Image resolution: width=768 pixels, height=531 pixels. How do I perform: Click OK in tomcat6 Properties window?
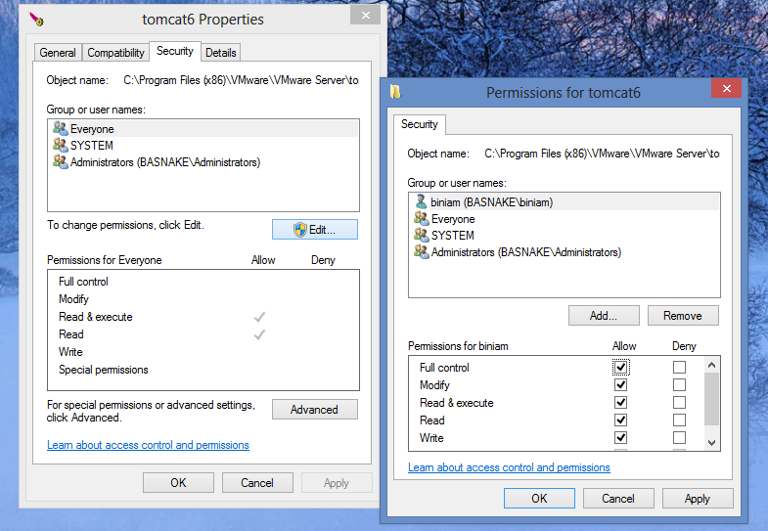click(x=178, y=483)
